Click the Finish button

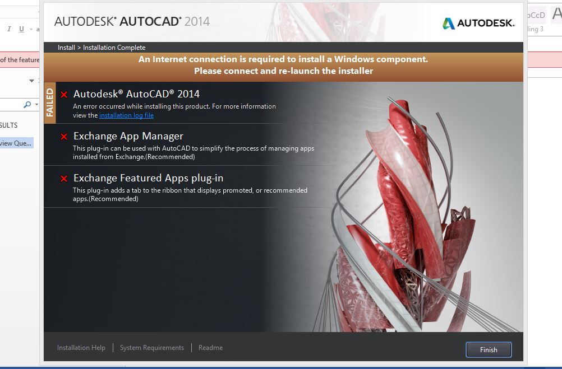tap(488, 349)
